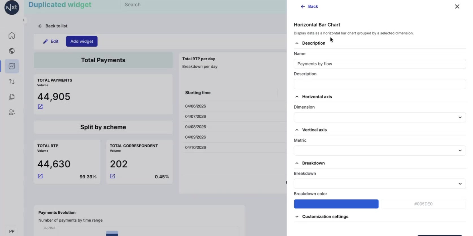Screen dimensions: 473x236
Task: Click the empty Description input field
Action: 379,84
